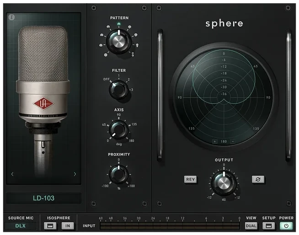Toggle the IsoSphere IN button

(68, 226)
